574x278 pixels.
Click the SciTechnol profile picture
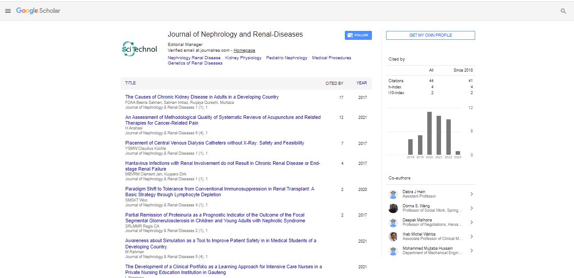[x=140, y=49]
